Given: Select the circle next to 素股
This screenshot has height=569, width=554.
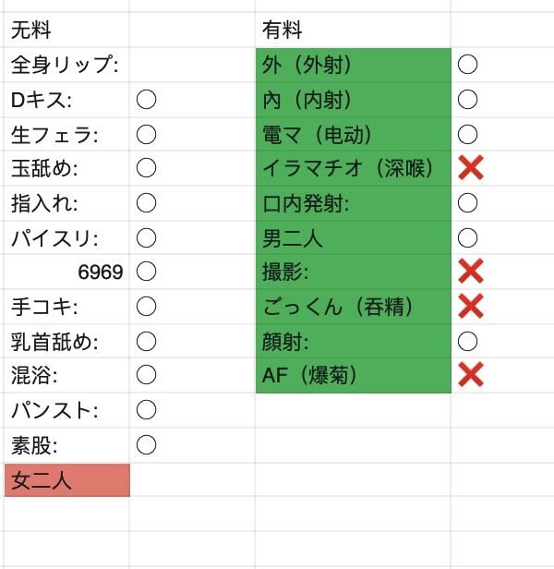Looking at the screenshot, I should 146,445.
